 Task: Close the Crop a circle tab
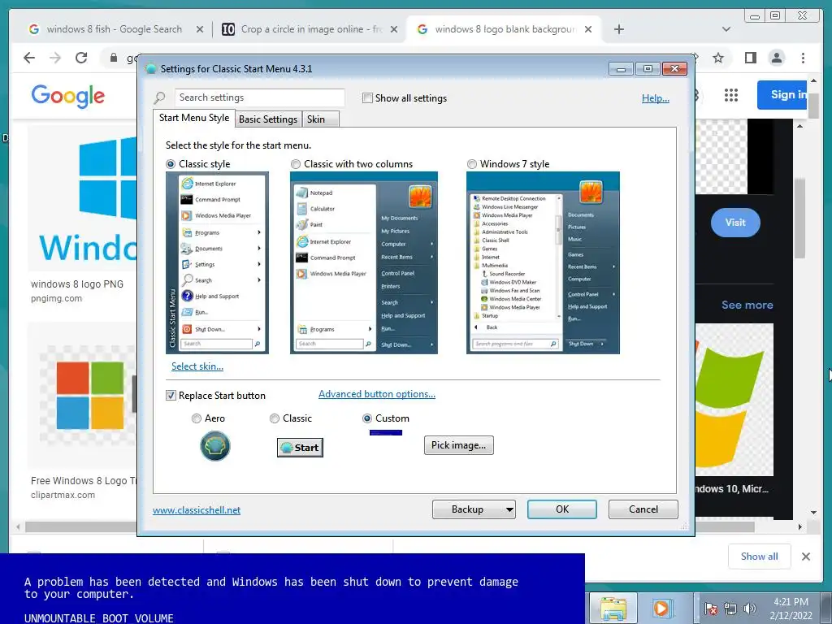click(x=394, y=29)
